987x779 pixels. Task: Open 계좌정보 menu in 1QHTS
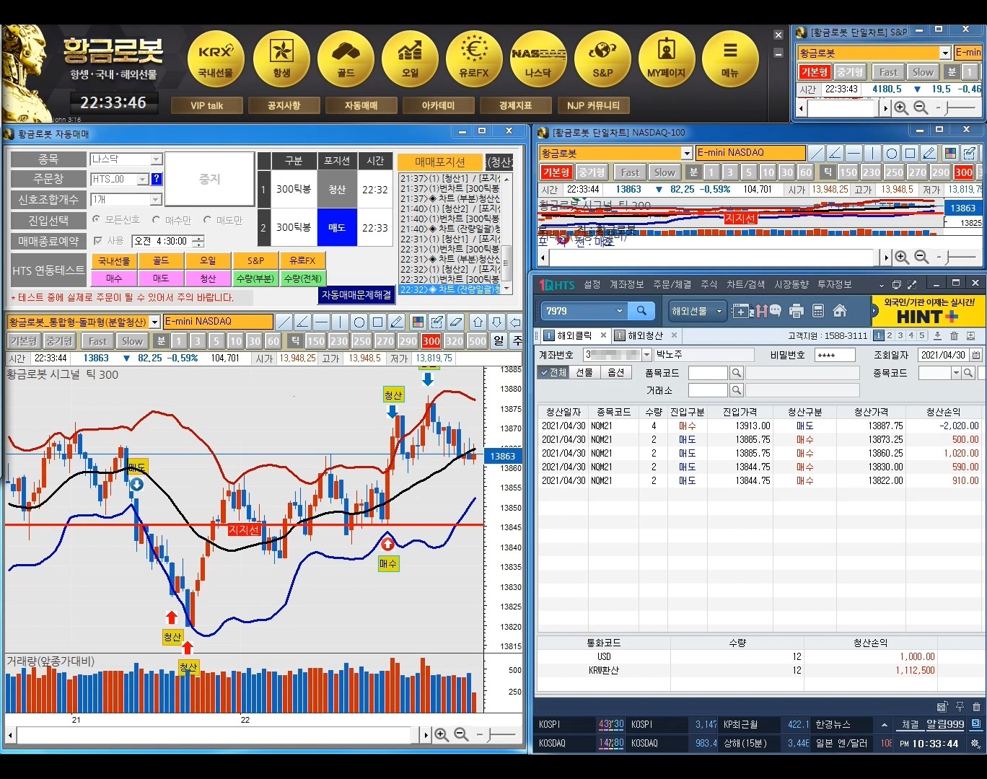coord(626,284)
